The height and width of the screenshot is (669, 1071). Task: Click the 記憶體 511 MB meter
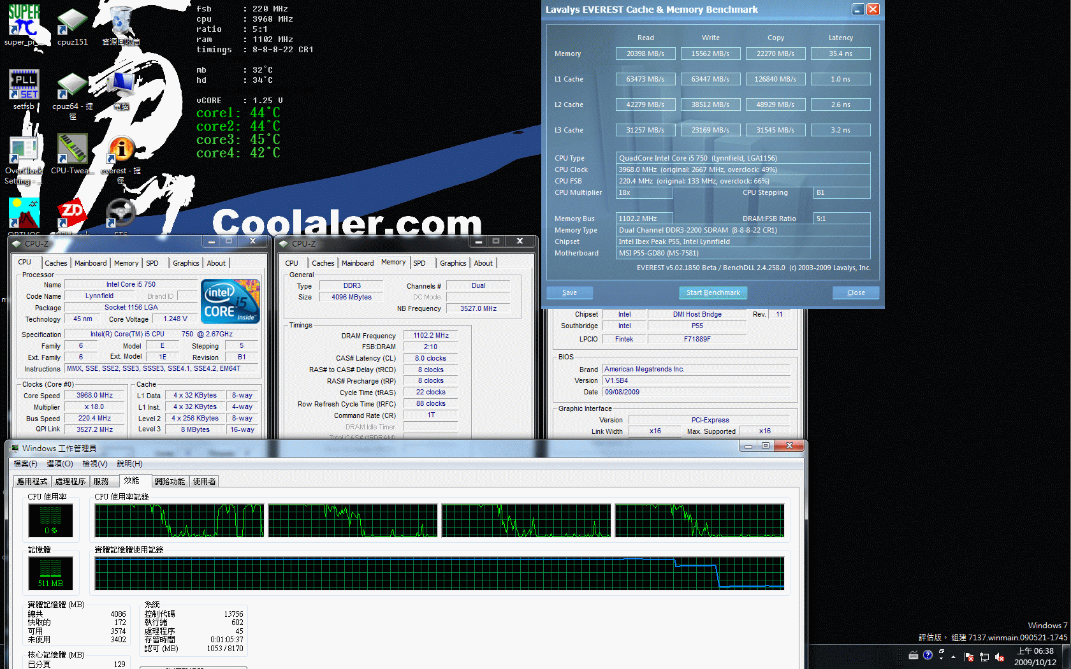51,573
